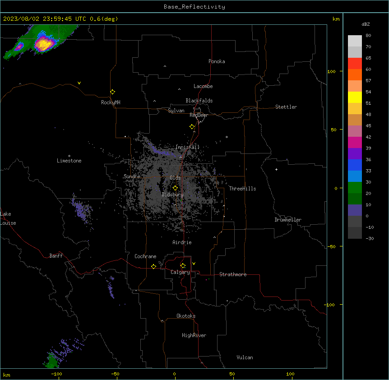Click the -30 value in dBZ legend

coord(370,238)
